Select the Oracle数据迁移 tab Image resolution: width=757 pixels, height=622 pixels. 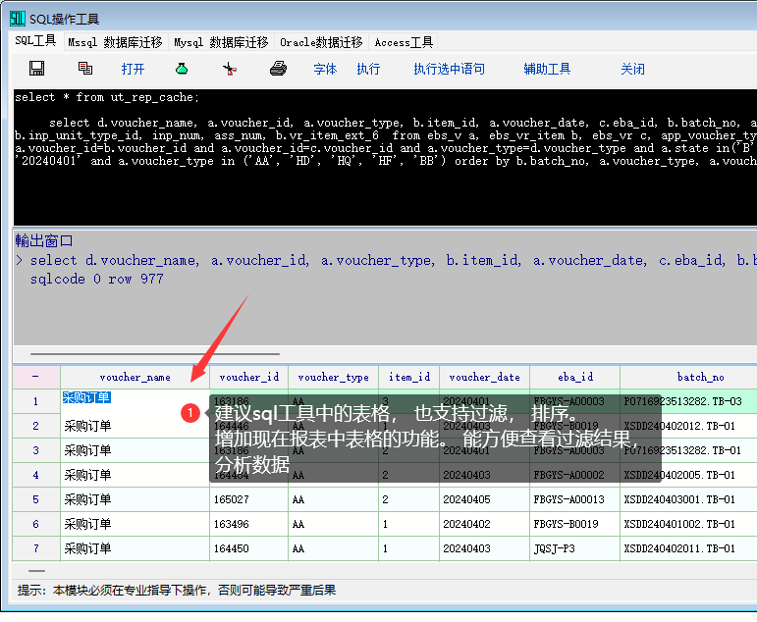tap(321, 42)
